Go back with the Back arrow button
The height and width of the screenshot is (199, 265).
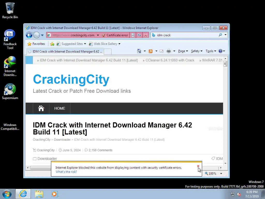pos(29,35)
